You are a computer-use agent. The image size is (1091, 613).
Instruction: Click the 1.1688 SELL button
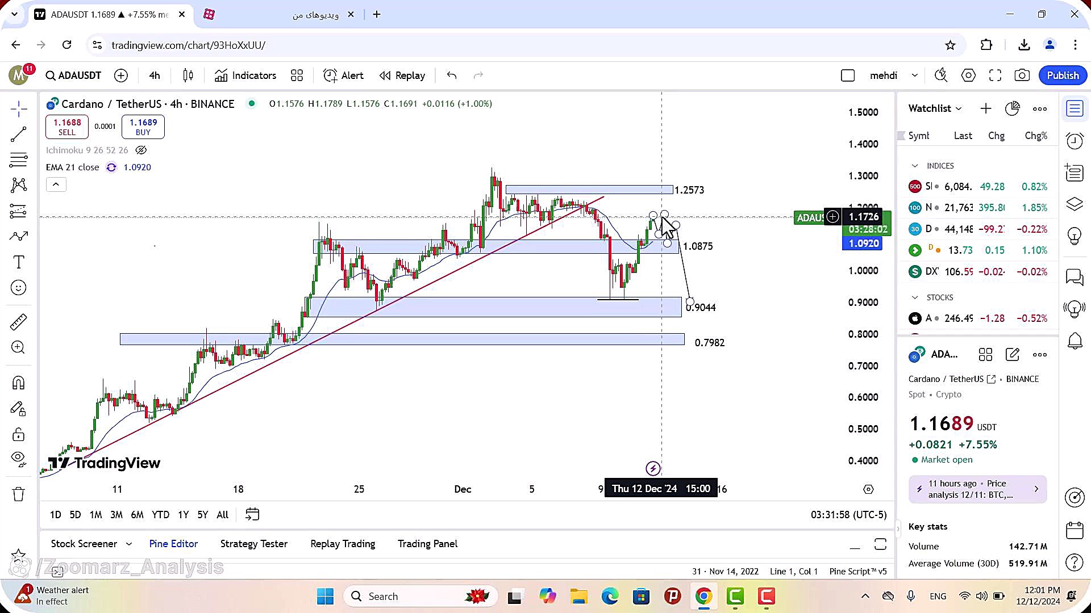[x=67, y=127]
